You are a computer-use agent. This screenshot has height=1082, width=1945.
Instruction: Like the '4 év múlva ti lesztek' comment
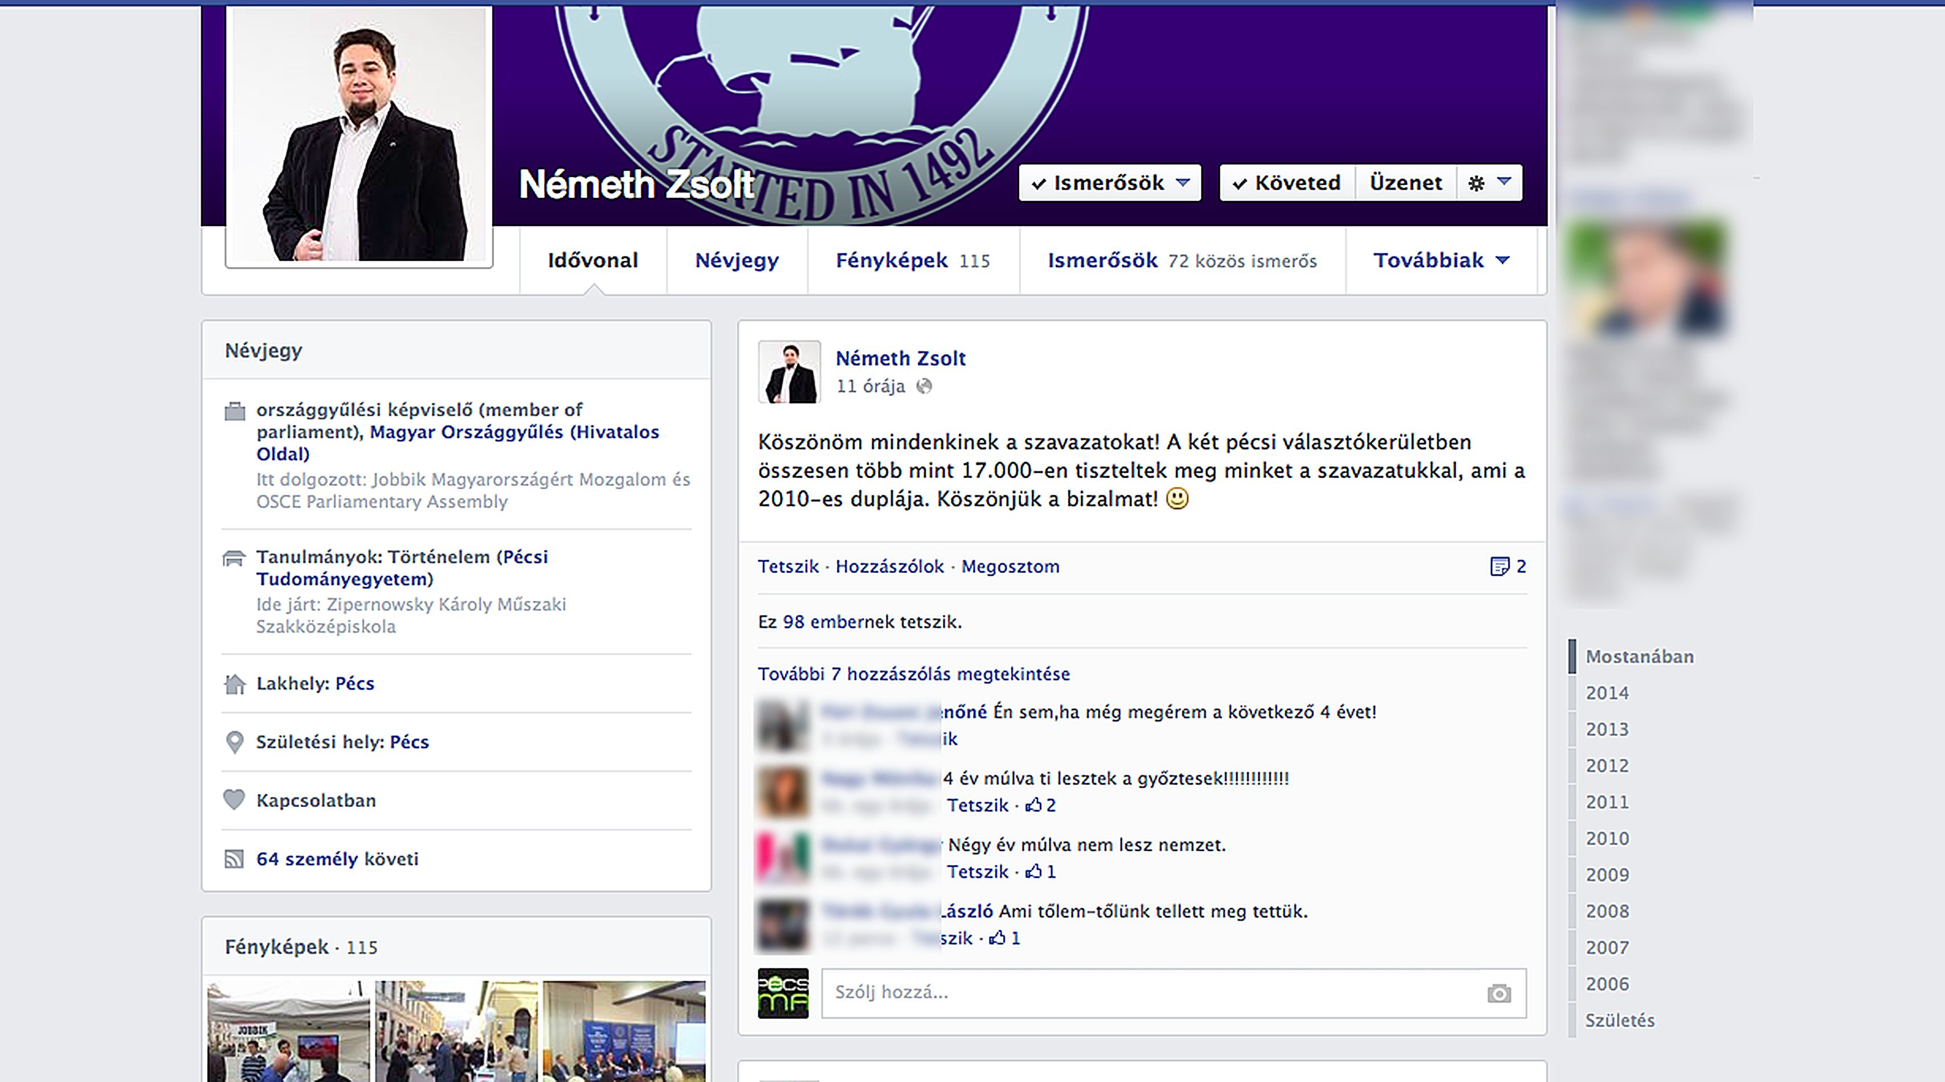(x=978, y=805)
